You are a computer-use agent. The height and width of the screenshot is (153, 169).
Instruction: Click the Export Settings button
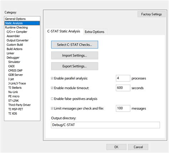point(75,66)
